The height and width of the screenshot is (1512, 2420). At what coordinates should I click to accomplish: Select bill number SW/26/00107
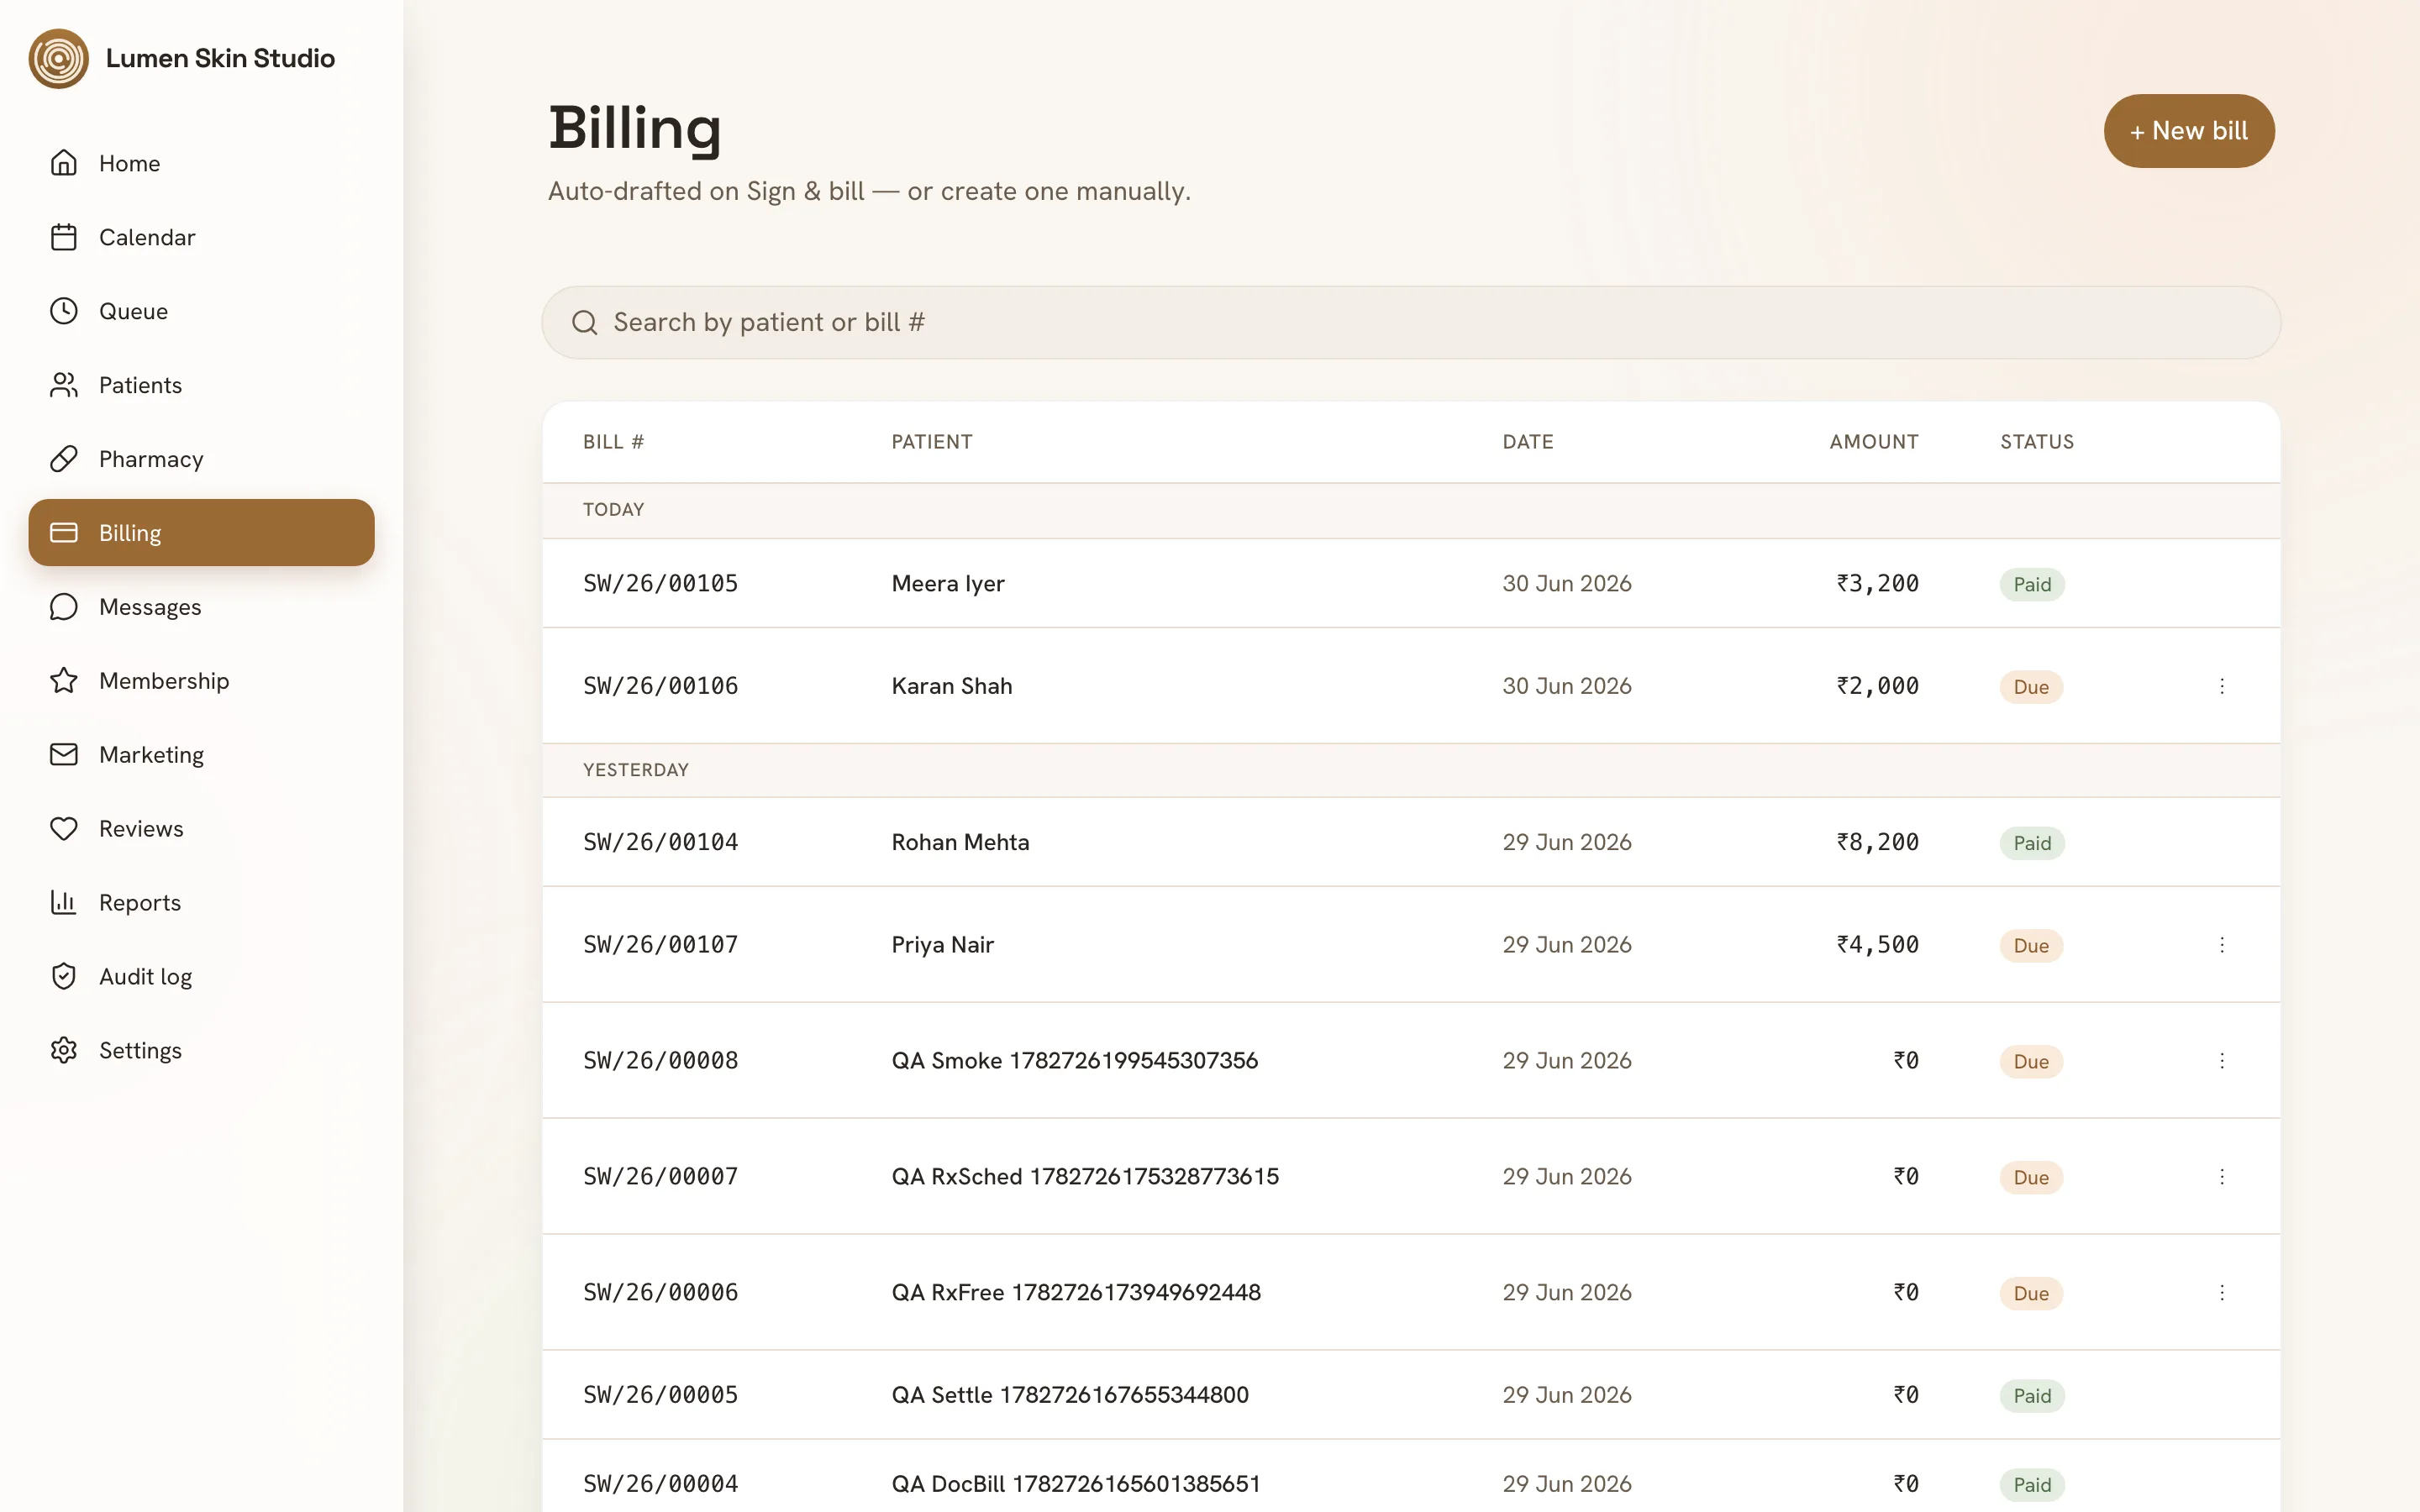(661, 945)
